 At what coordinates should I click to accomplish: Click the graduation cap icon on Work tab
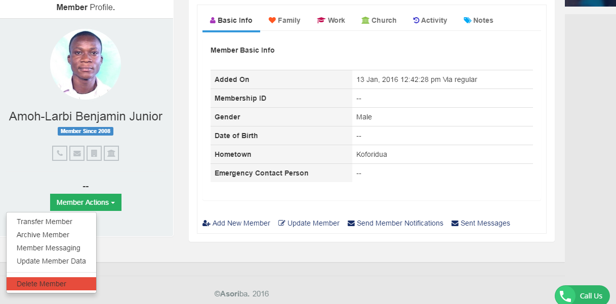click(x=321, y=20)
